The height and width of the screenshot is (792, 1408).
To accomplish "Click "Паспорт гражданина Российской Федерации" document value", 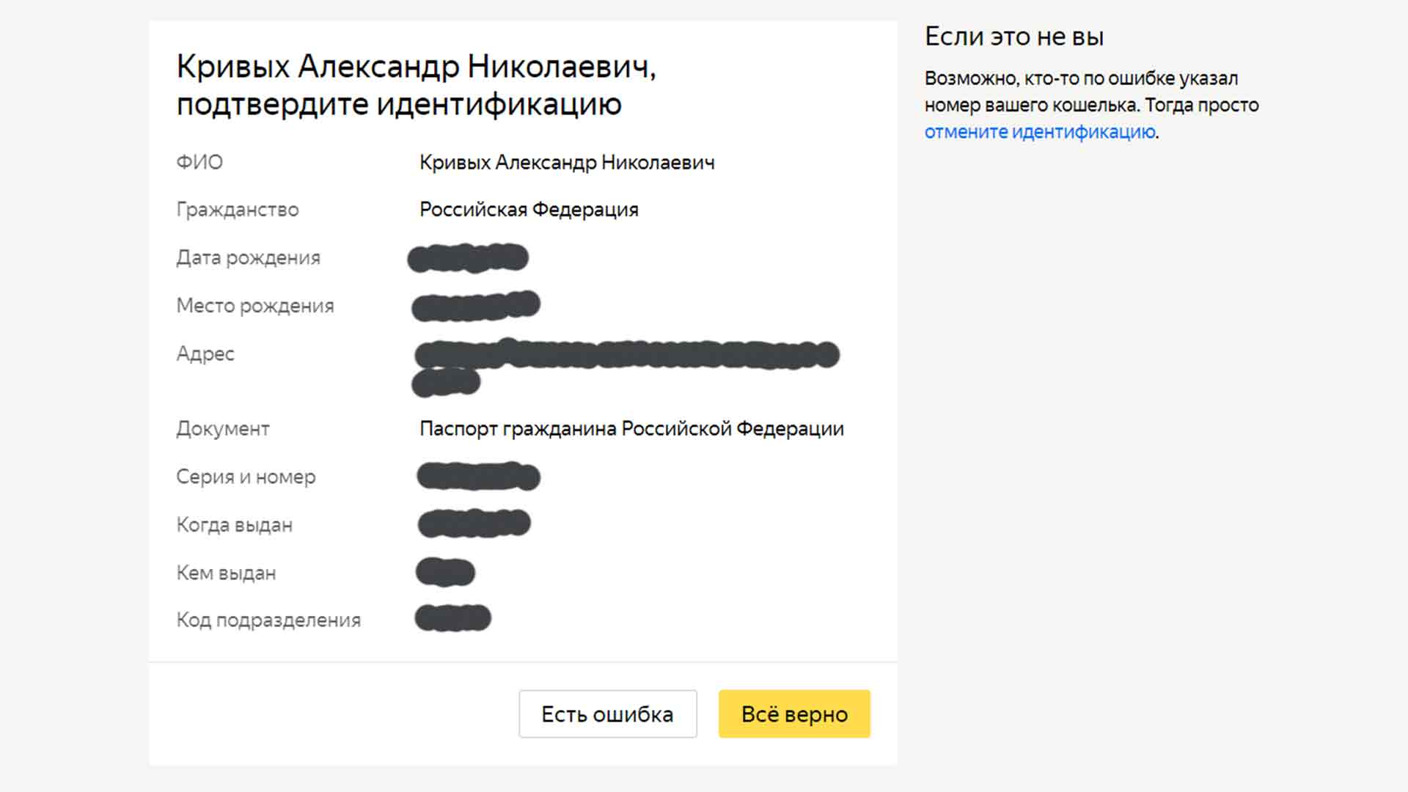I will (x=631, y=428).
